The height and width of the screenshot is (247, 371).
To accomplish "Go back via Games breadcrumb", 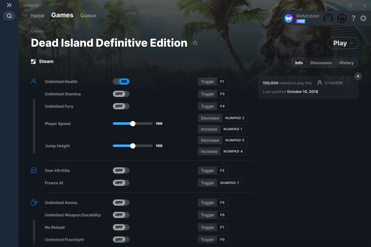I will click(38, 31).
